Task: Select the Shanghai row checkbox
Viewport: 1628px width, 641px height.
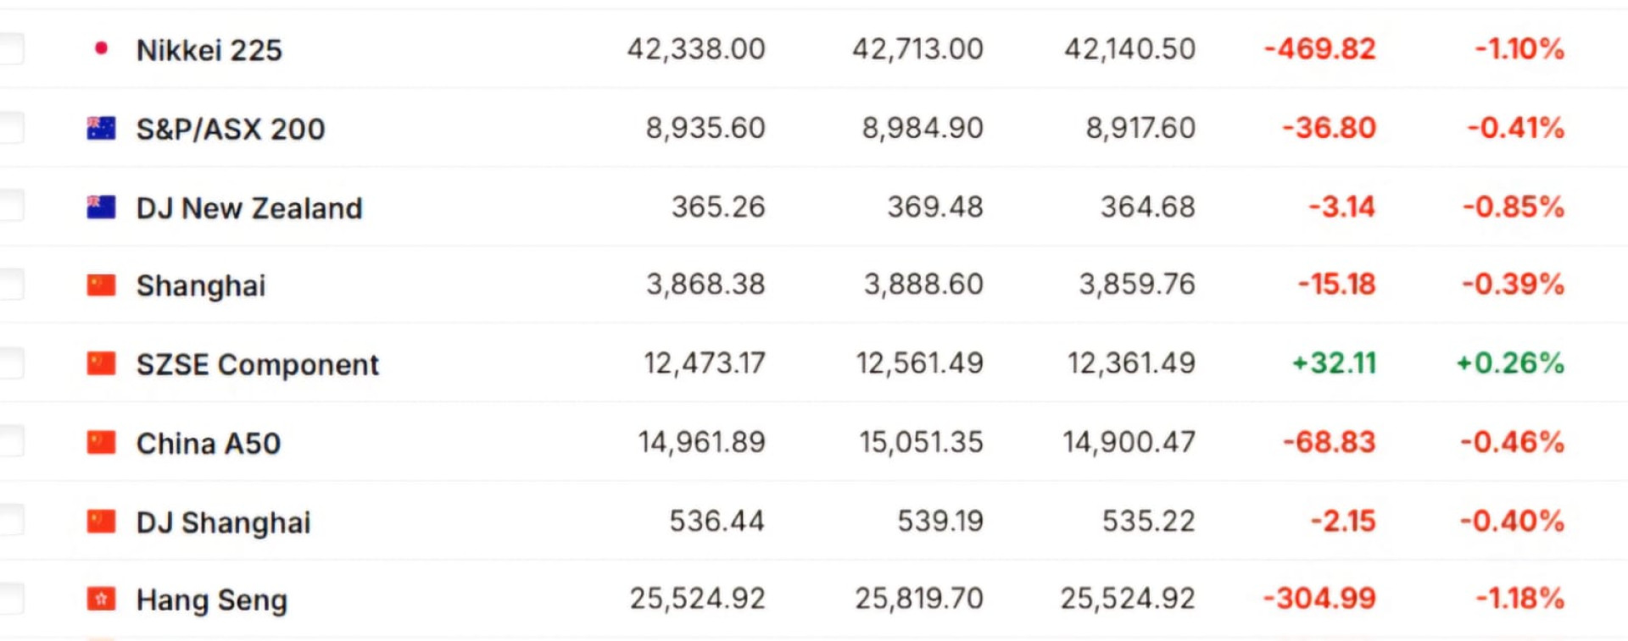Action: (10, 285)
